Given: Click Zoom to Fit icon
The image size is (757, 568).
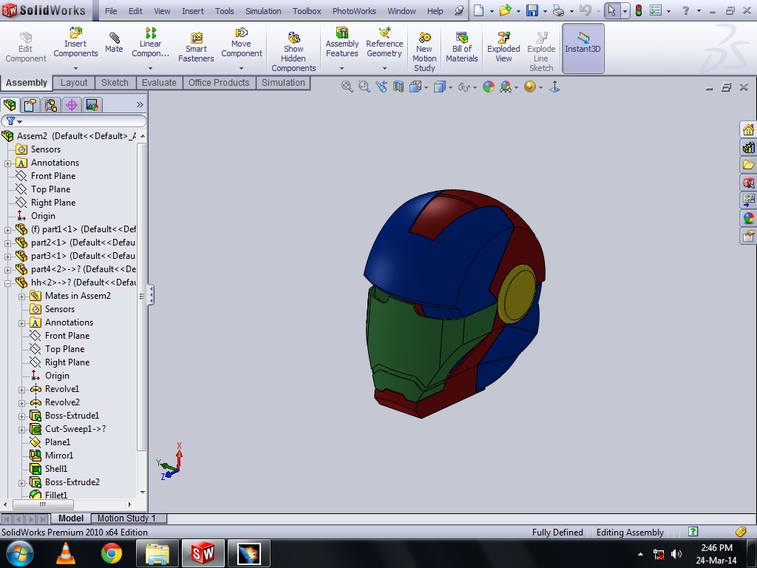Looking at the screenshot, I should coord(347,87).
